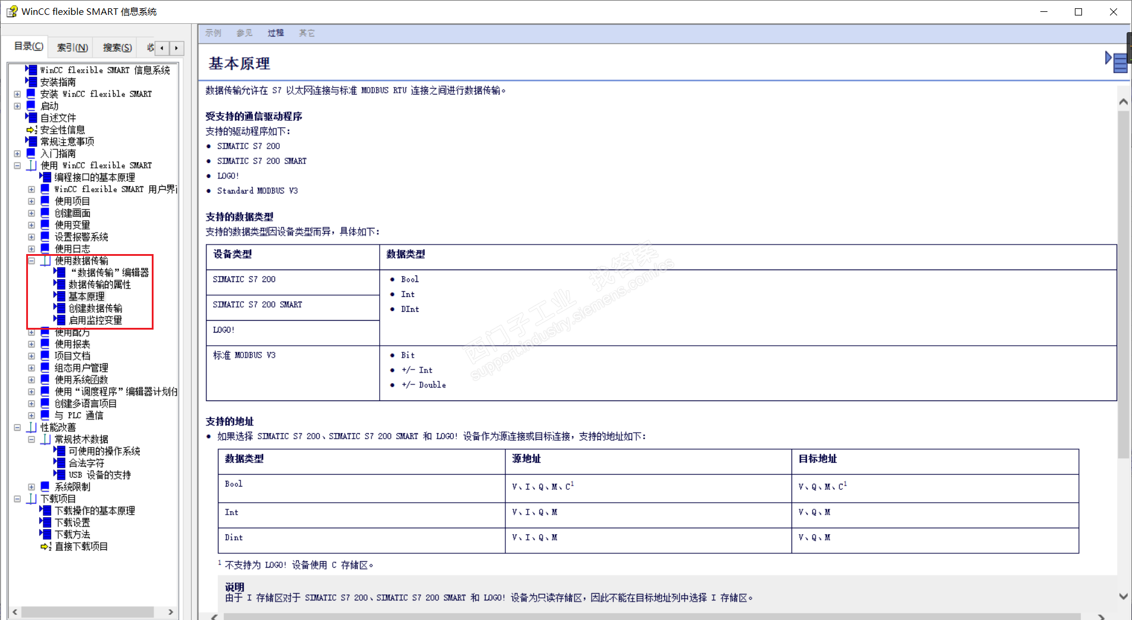1132x620 pixels.
Task: Expand the 系统限制 tree node
Action: (32, 487)
